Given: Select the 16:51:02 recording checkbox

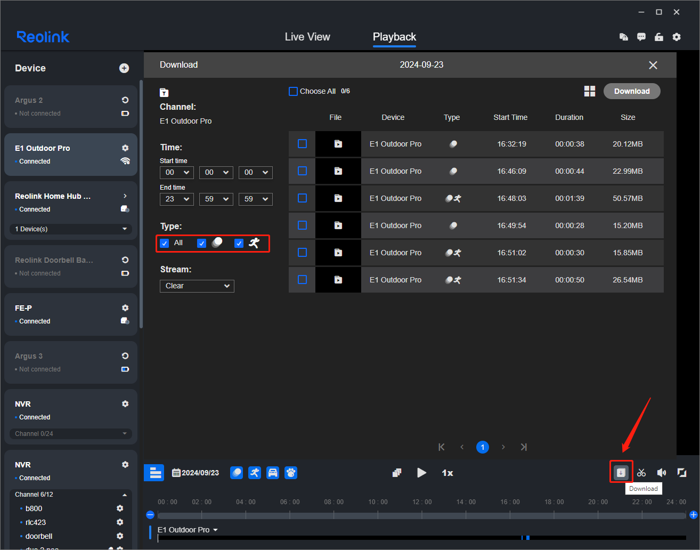Looking at the screenshot, I should click(x=302, y=253).
